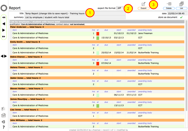Viewport: 188px width, 131px height.
Task: Jump to first record with double-left arrow
Action: click(x=4, y=17)
